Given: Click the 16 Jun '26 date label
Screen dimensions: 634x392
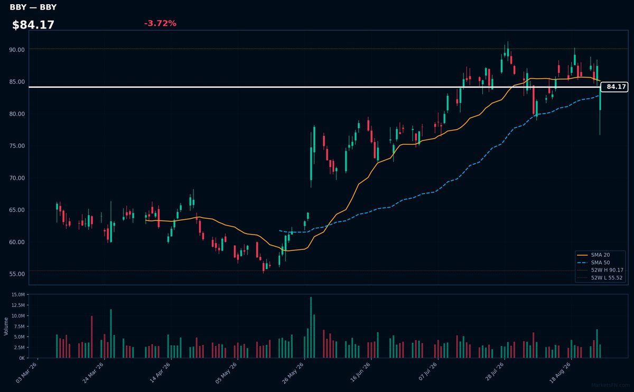Looking at the screenshot, I should pyautogui.click(x=361, y=372).
